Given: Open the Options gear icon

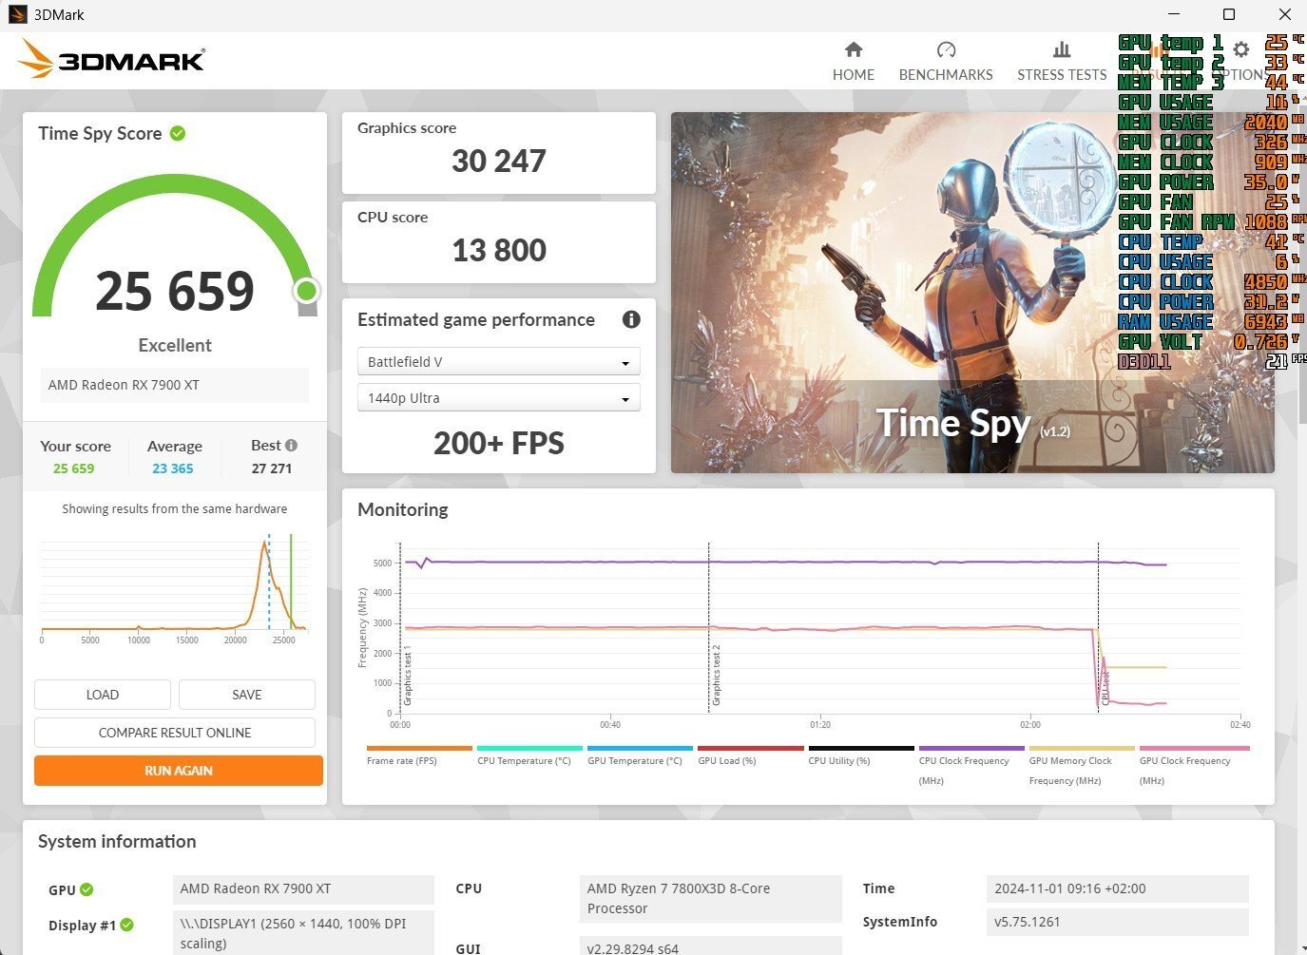Looking at the screenshot, I should (x=1240, y=49).
